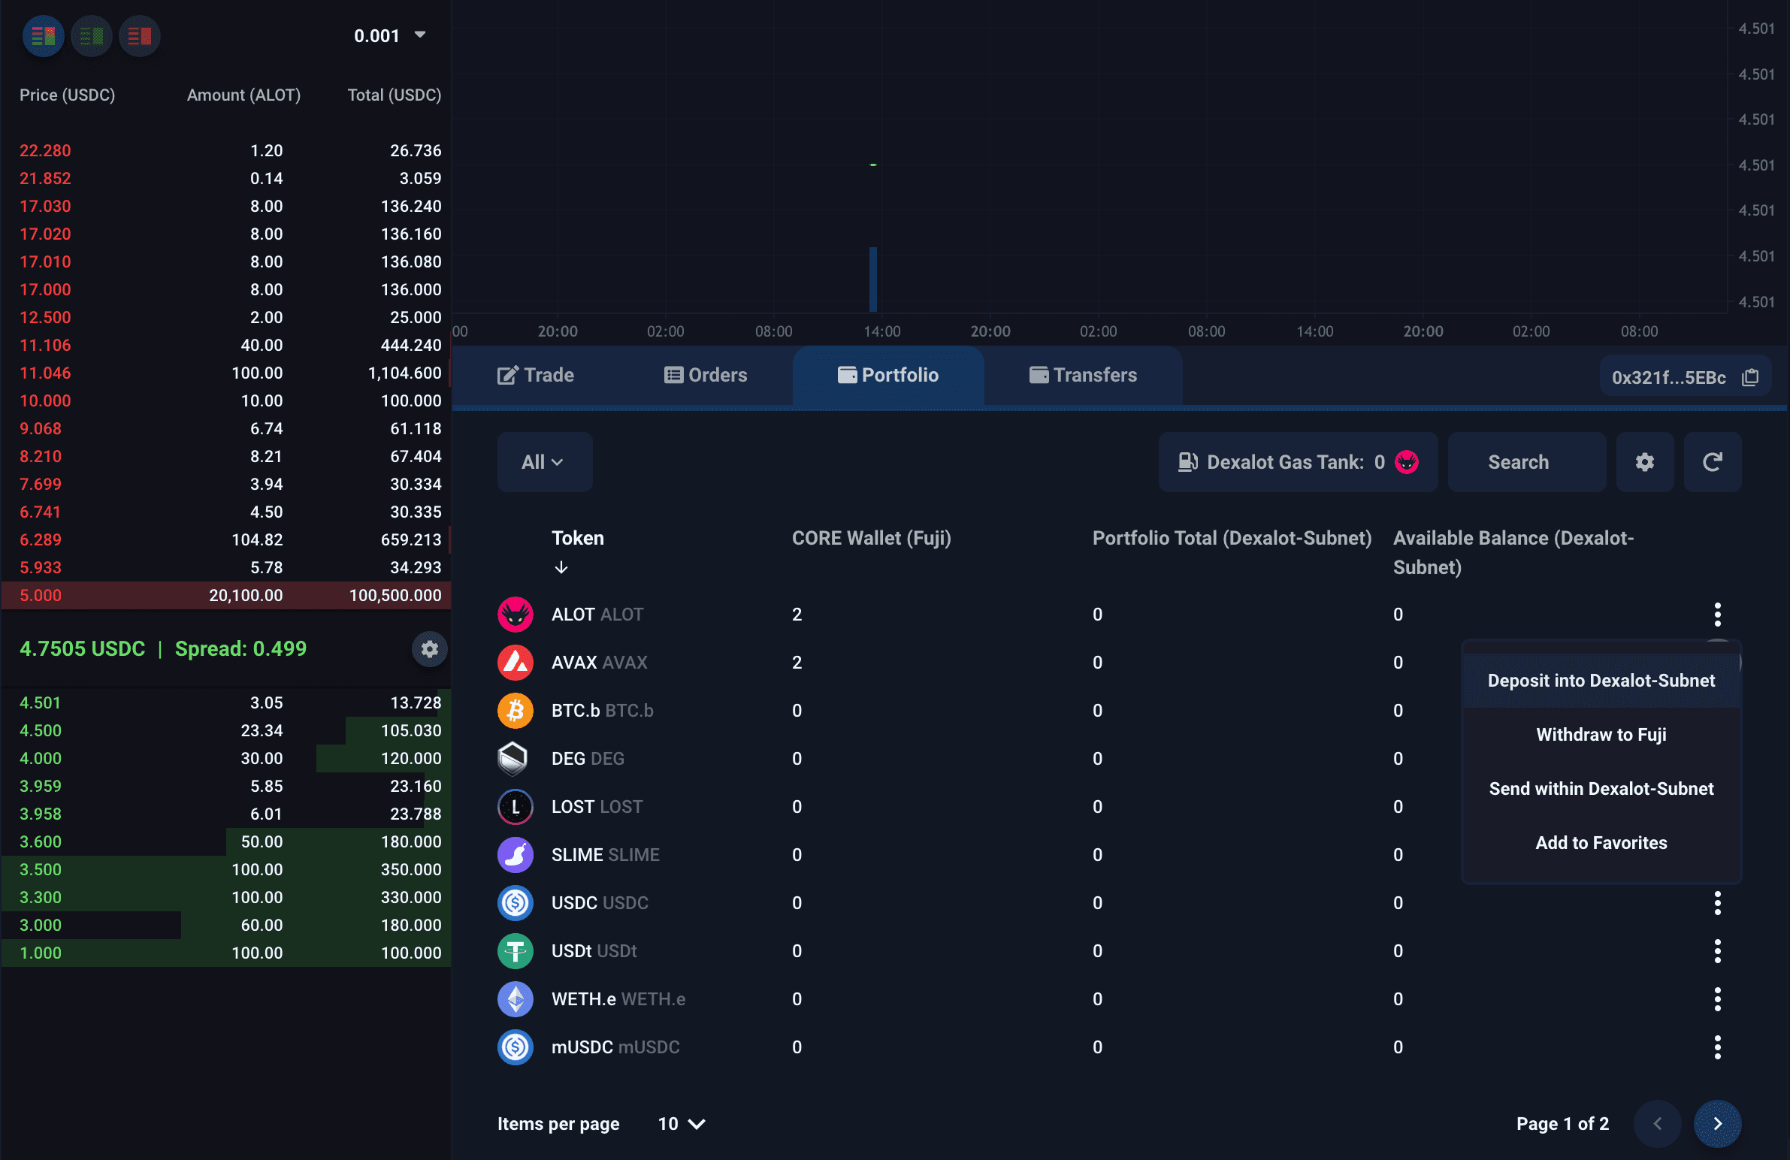Select the Portfolio tab

click(x=888, y=374)
